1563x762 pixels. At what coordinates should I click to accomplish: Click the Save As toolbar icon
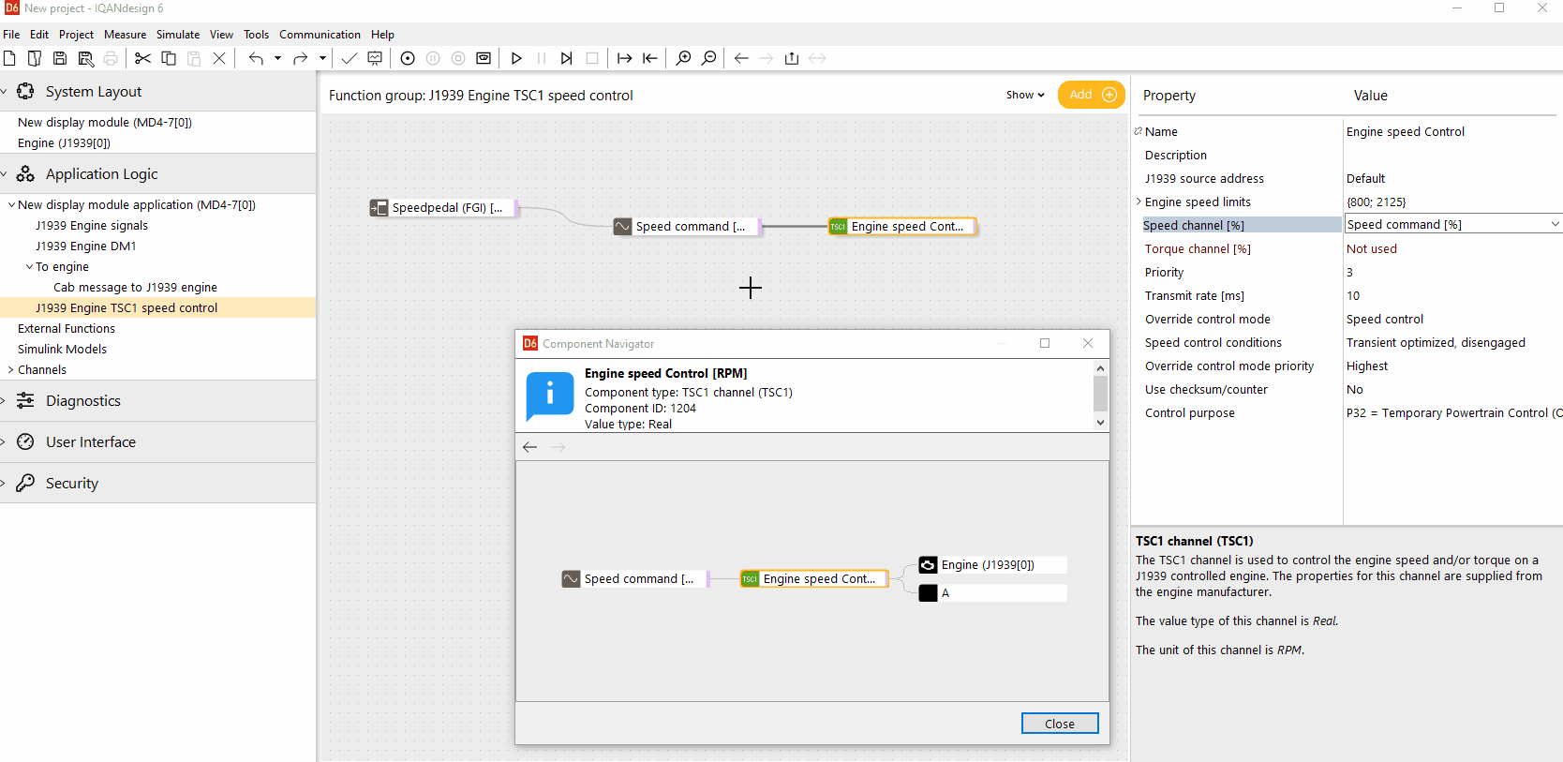click(85, 58)
